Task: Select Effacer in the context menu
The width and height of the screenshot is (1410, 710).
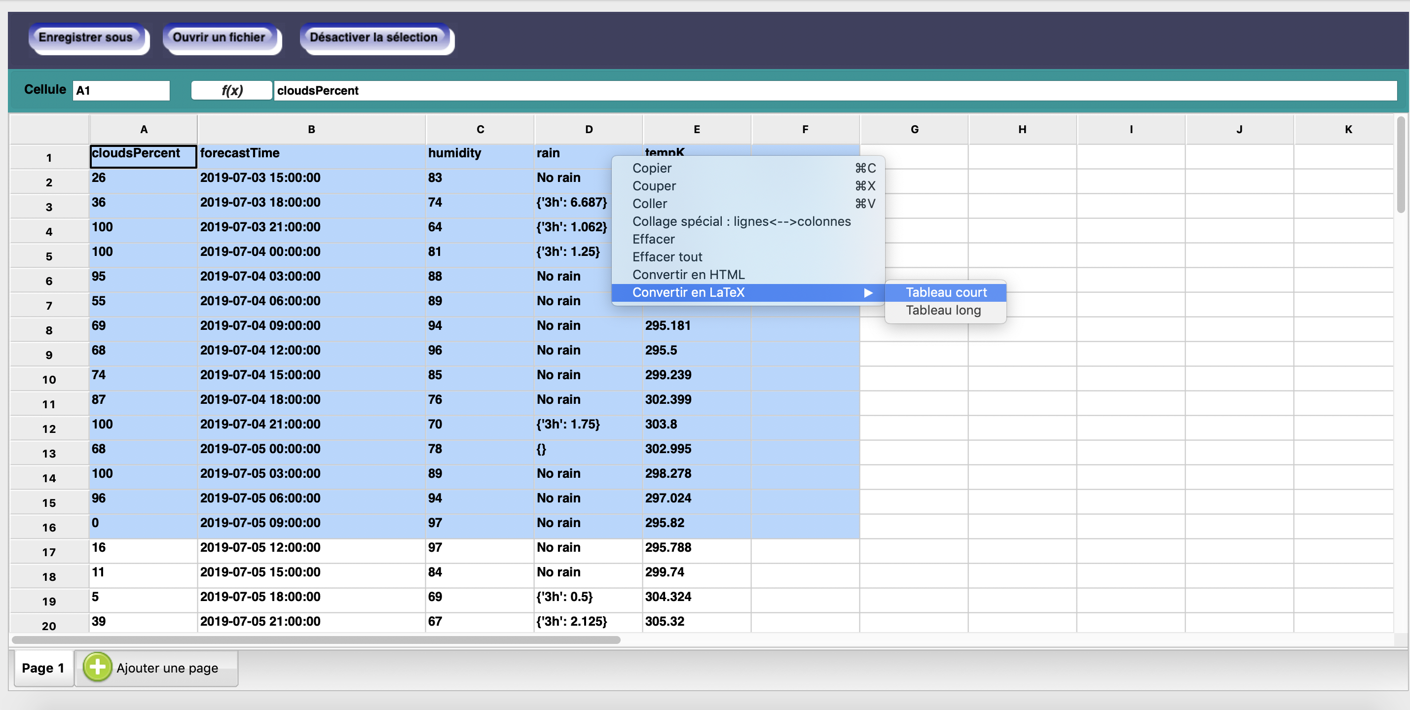Action: click(x=748, y=240)
